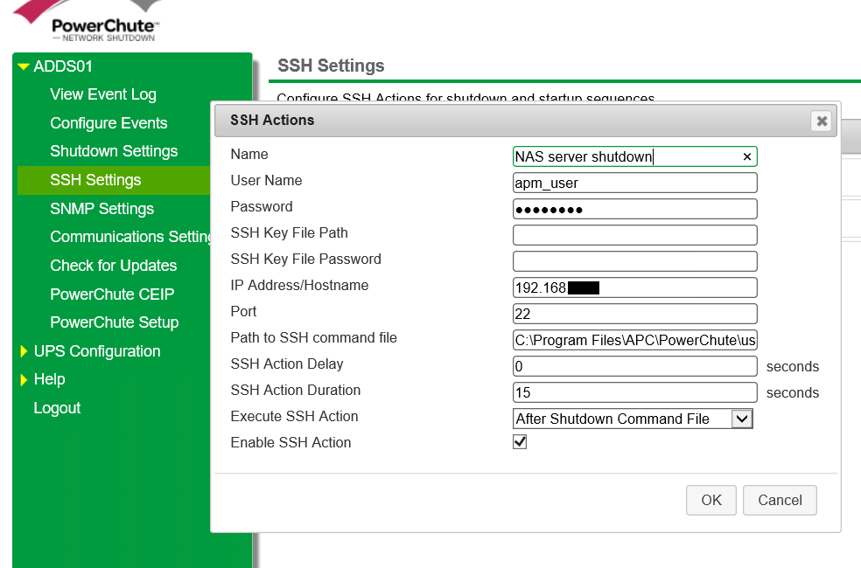Image resolution: width=861 pixels, height=568 pixels.
Task: Click the SSH Action Duration label
Action: pos(296,390)
